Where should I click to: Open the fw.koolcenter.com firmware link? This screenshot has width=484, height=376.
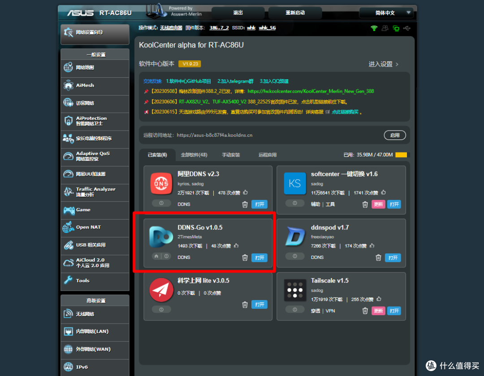pos(311,92)
